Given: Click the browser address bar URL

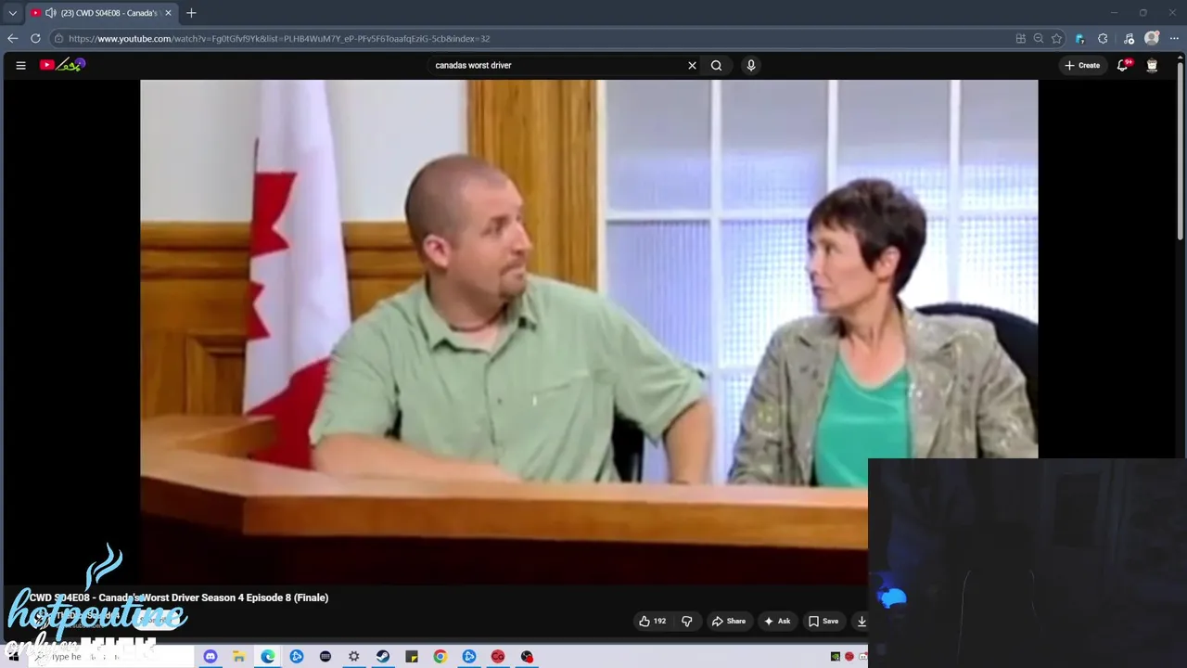Looking at the screenshot, I should (x=279, y=39).
